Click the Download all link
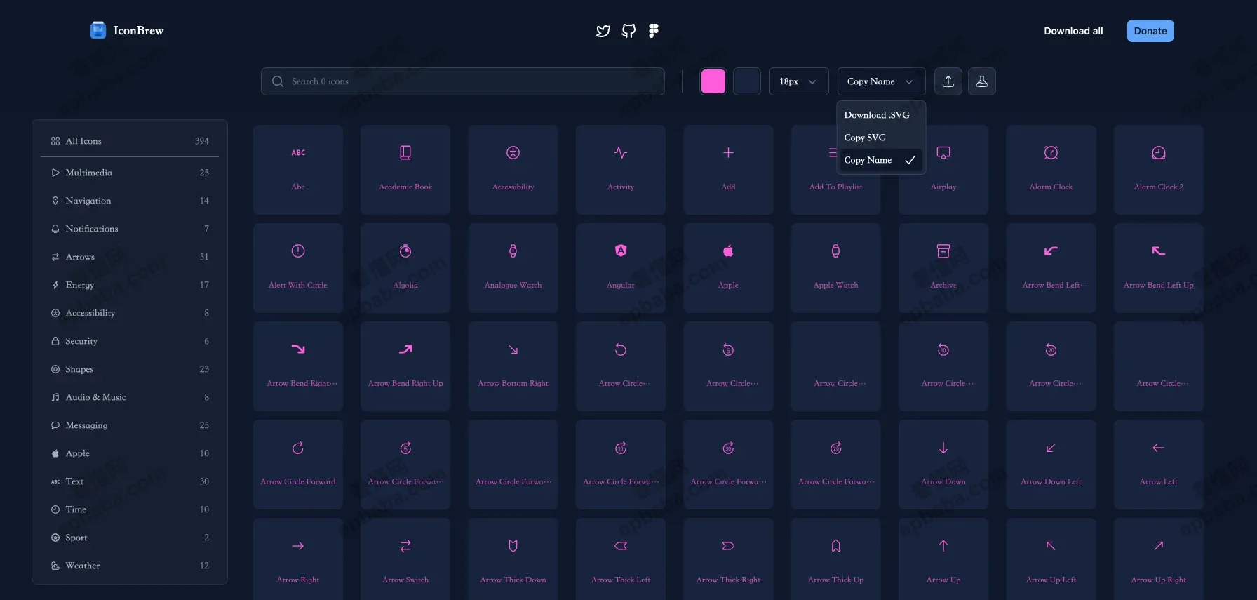The width and height of the screenshot is (1257, 600). (1073, 31)
